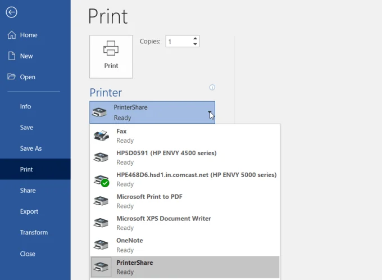Open the Home page in backstage
Image resolution: width=382 pixels, height=280 pixels.
click(35, 35)
